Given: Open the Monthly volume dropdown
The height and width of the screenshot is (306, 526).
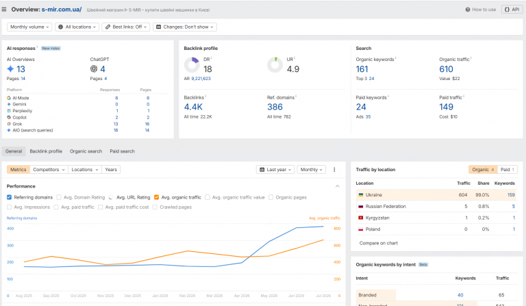Looking at the screenshot, I should [x=29, y=27].
